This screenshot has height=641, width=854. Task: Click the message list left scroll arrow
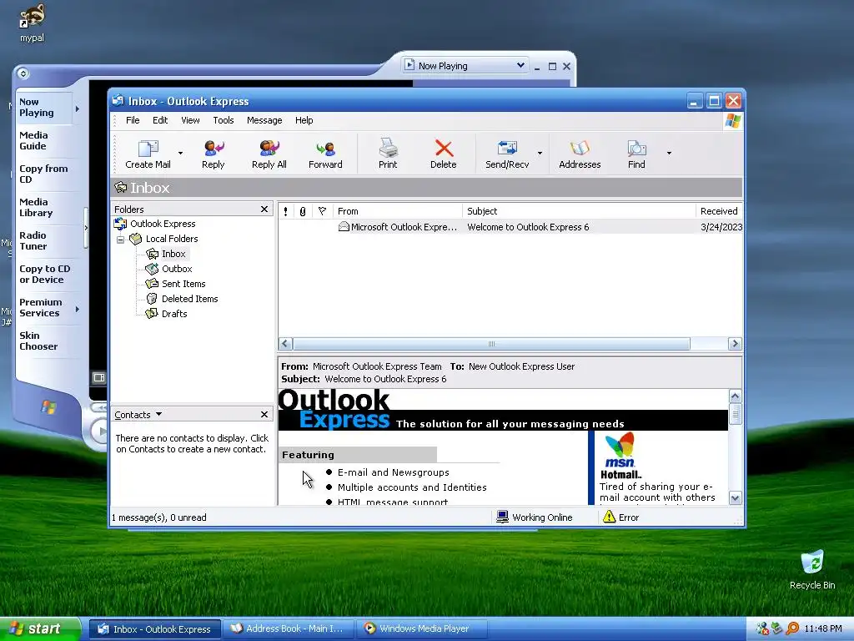[x=285, y=344]
